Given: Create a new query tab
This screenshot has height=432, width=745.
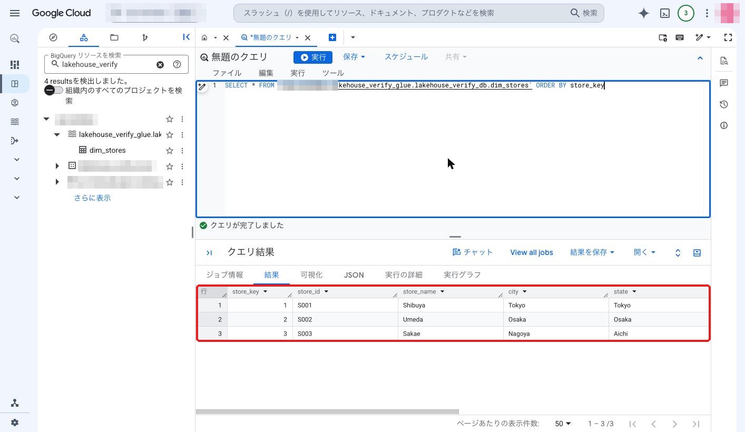Looking at the screenshot, I should [x=332, y=37].
